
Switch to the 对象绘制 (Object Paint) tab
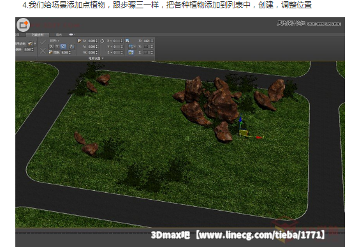point(38,34)
